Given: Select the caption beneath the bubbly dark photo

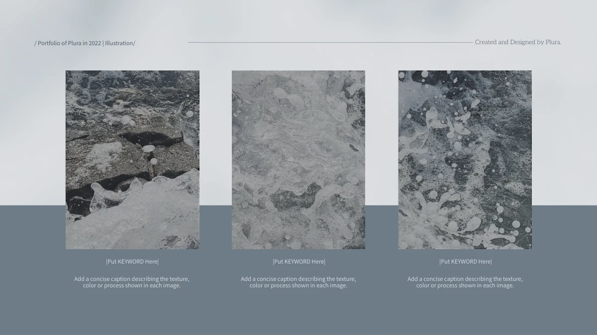Looking at the screenshot, I should pos(465,282).
